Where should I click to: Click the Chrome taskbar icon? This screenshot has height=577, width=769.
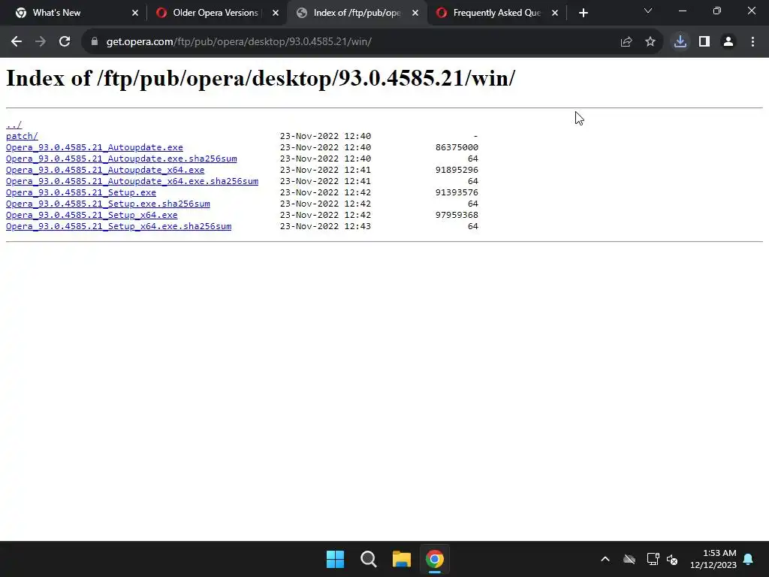[435, 559]
